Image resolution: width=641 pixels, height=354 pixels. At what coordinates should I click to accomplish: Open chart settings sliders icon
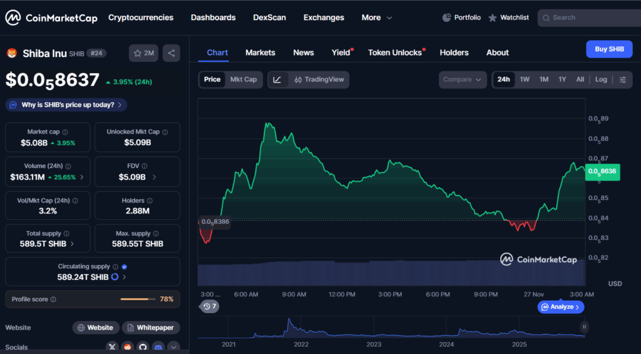coord(622,80)
